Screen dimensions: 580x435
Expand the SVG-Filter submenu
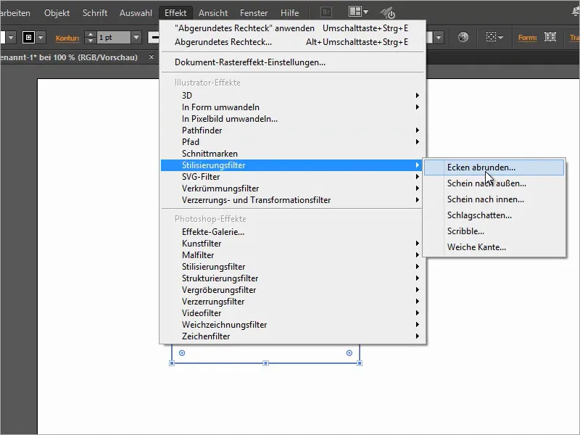click(x=292, y=177)
